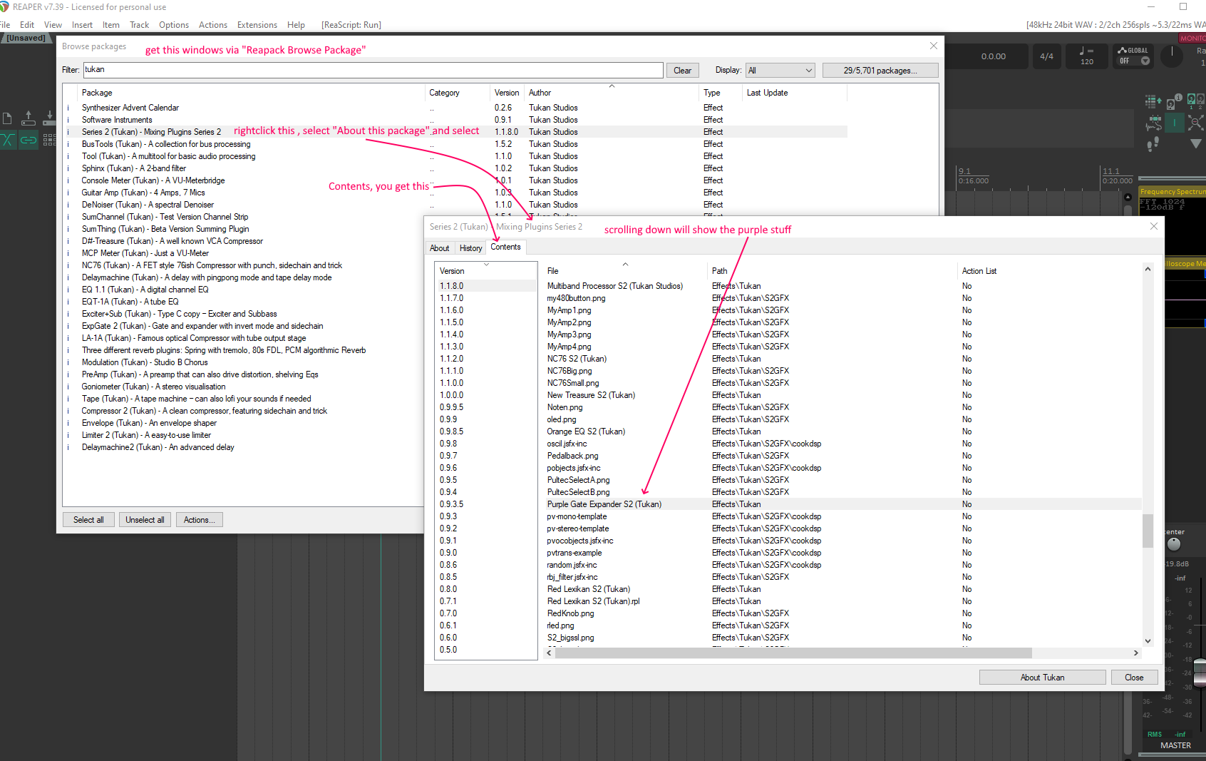Open the Insert menu

click(x=82, y=25)
